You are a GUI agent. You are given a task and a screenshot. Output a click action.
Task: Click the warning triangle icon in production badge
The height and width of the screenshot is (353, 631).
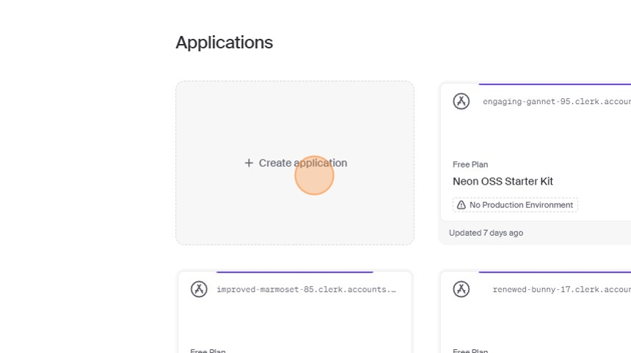(462, 205)
